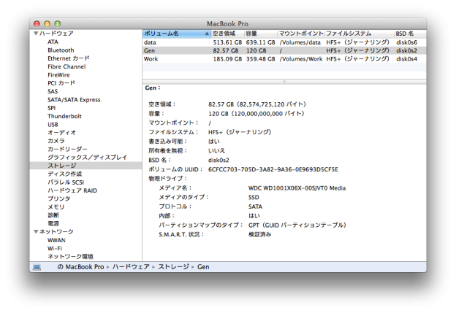Sort by 空き領域 column header
This screenshot has width=456, height=313.
(227, 34)
